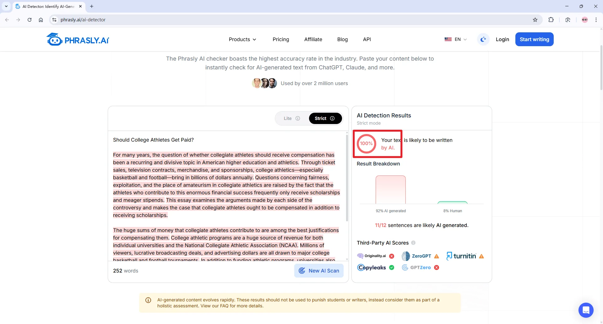The height and width of the screenshot is (324, 603).
Task: Bookmark this page with star icon
Action: tap(535, 20)
